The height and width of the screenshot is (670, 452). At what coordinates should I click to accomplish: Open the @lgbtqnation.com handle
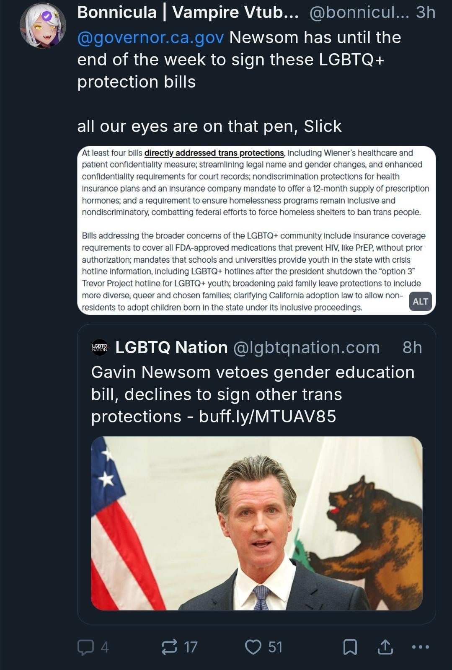(306, 347)
